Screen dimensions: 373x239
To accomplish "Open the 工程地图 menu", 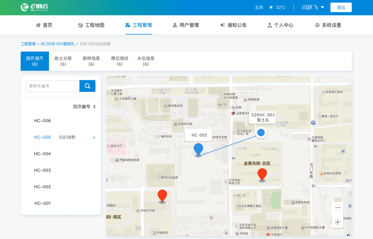I will tap(91, 25).
